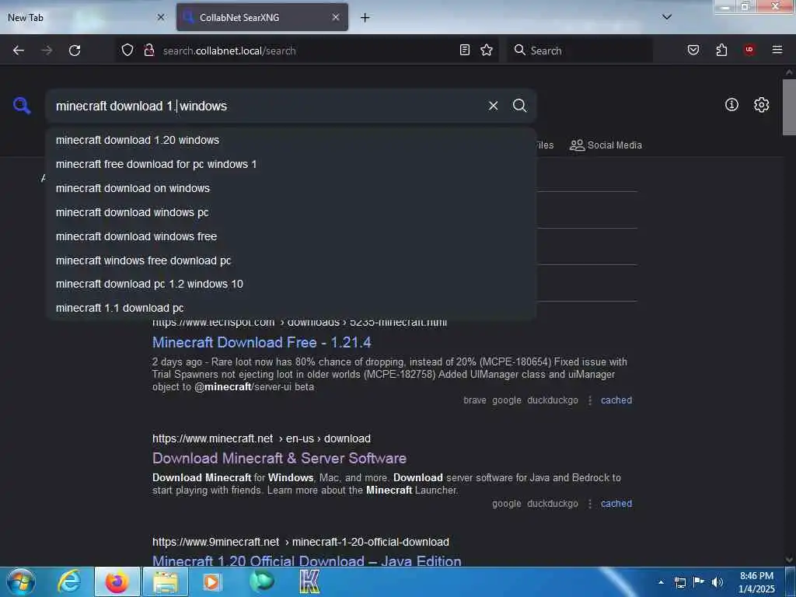Show hidden tray icons arrow
The width and height of the screenshot is (796, 597).
pyautogui.click(x=661, y=582)
